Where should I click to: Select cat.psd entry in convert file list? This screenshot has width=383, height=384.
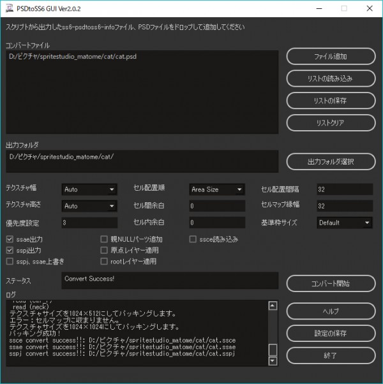coord(73,57)
